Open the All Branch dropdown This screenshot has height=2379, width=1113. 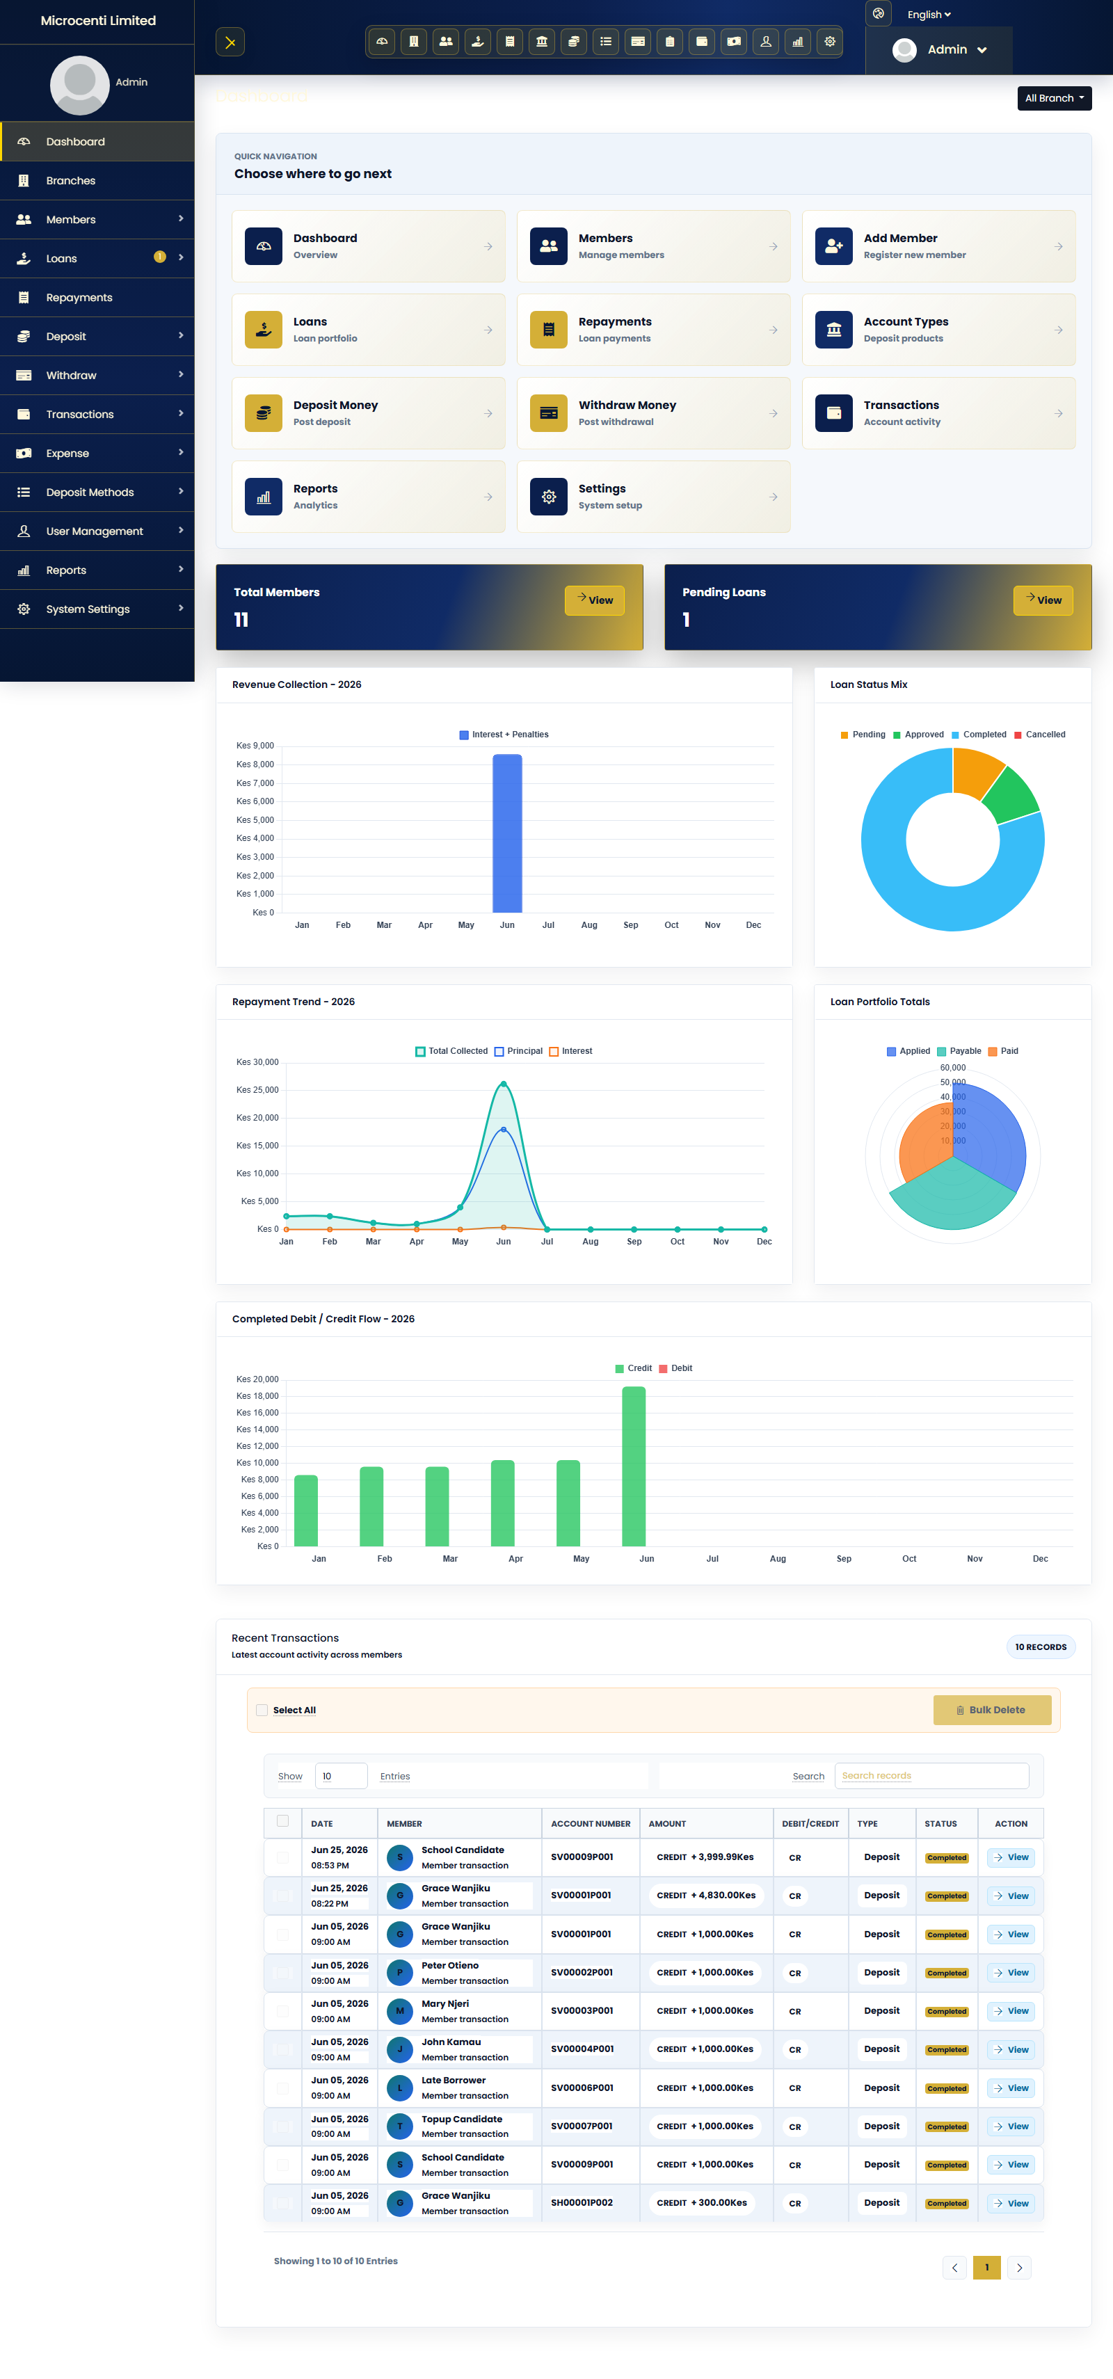coord(1054,98)
